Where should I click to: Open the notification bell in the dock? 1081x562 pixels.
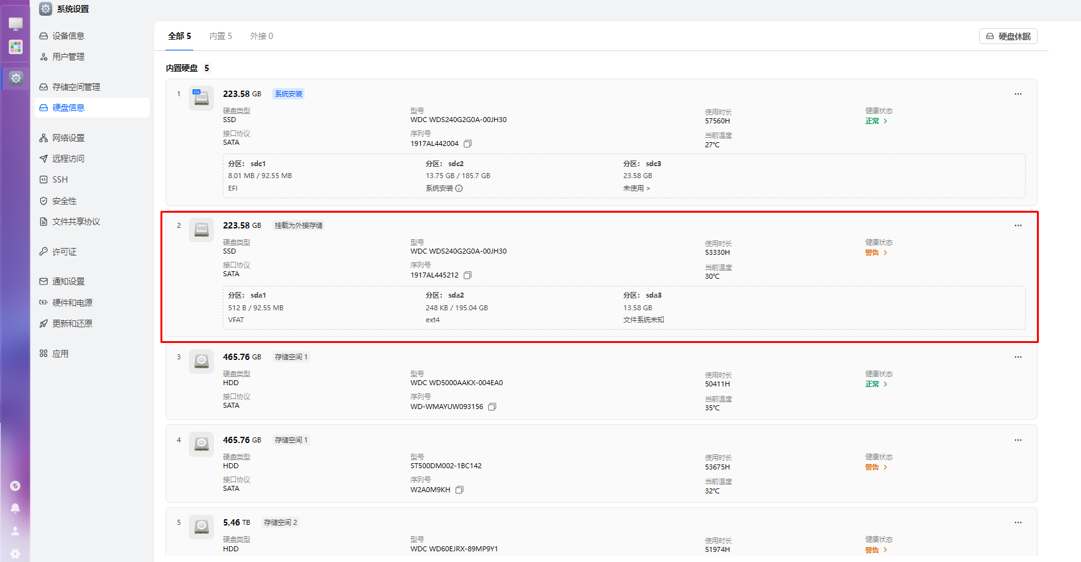[x=16, y=508]
